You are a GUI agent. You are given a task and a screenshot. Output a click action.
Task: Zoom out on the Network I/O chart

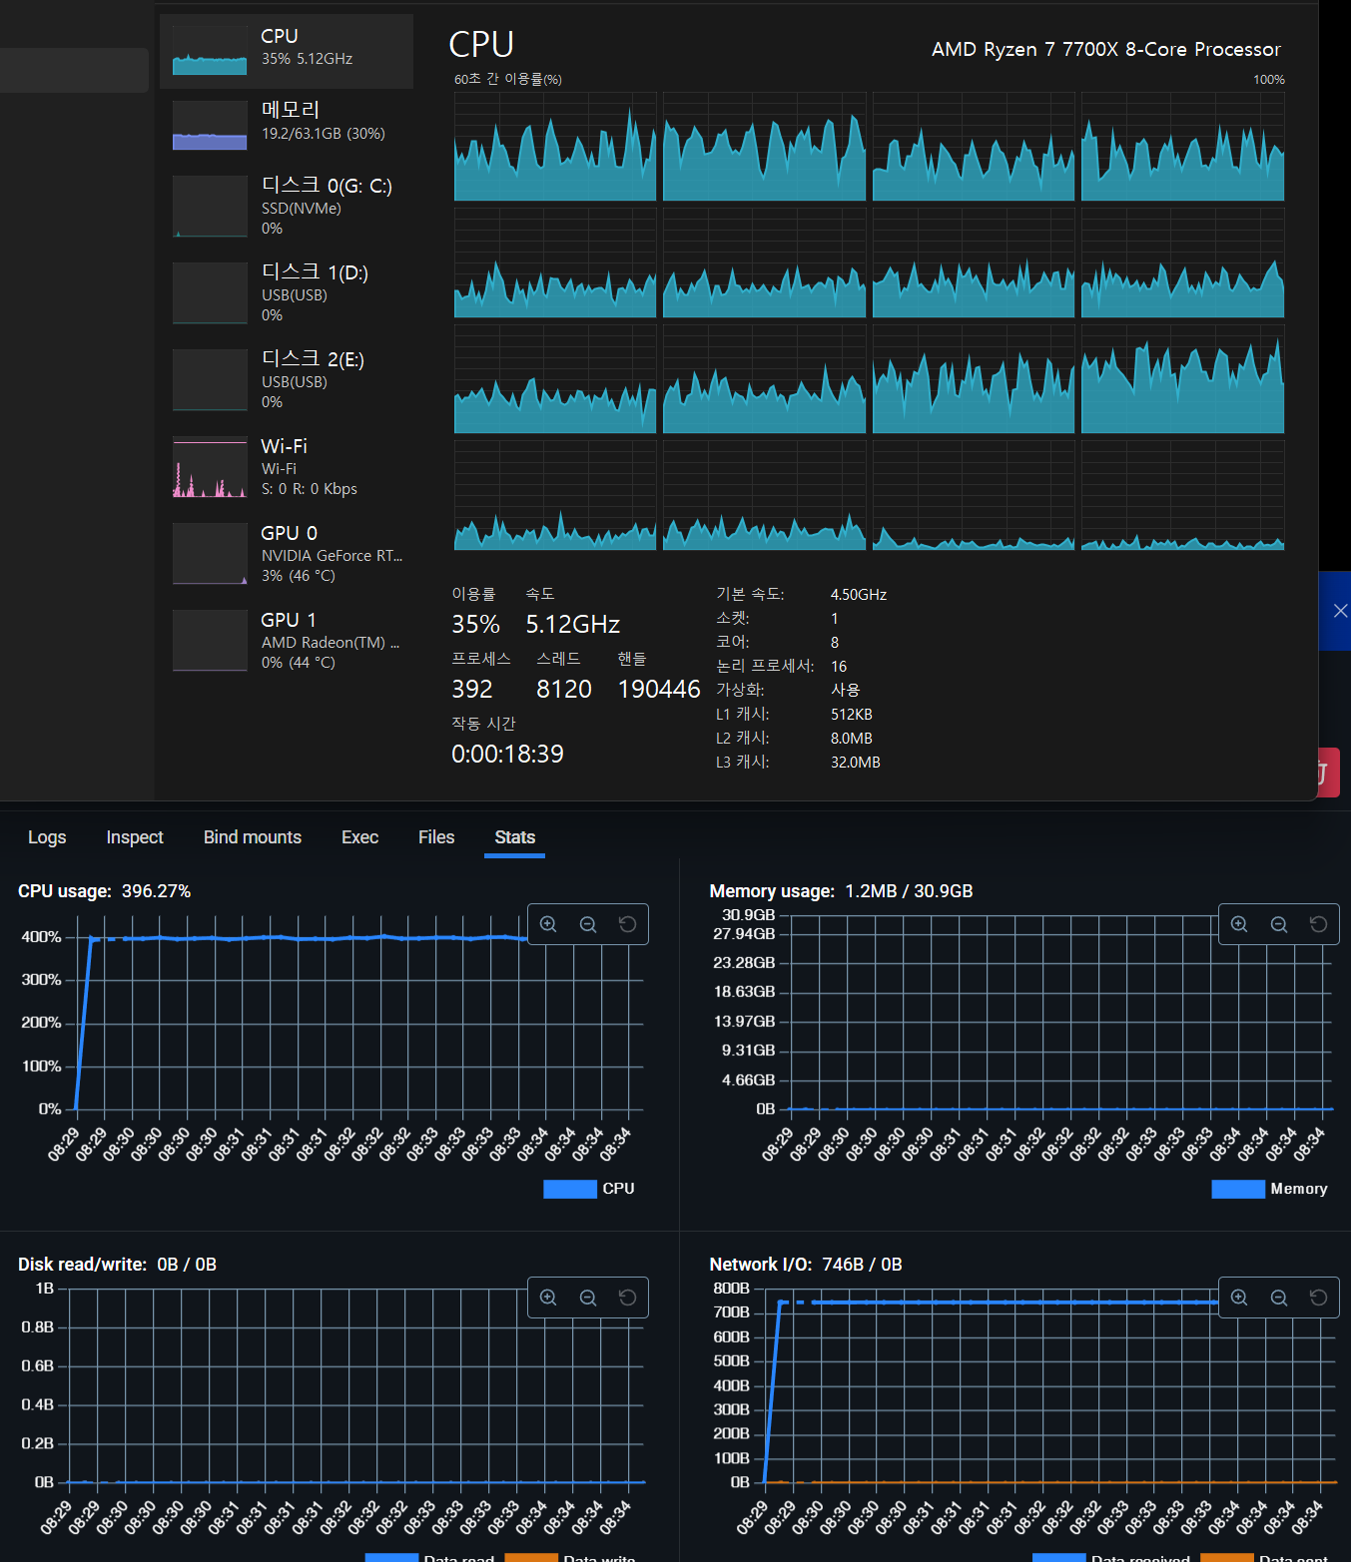click(1279, 1298)
